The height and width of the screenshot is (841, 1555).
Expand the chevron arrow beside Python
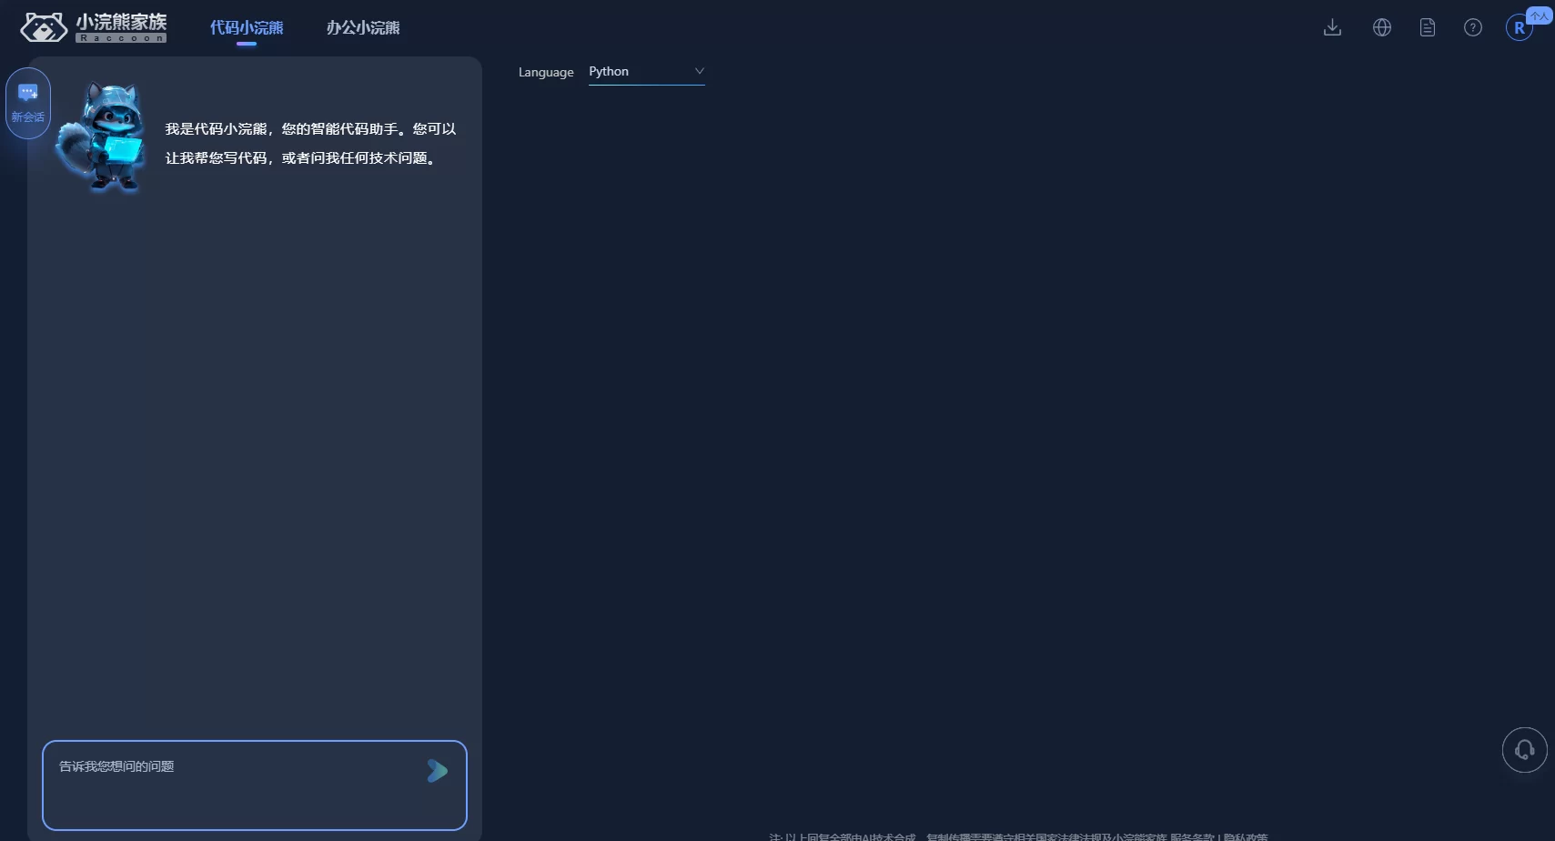click(x=699, y=71)
